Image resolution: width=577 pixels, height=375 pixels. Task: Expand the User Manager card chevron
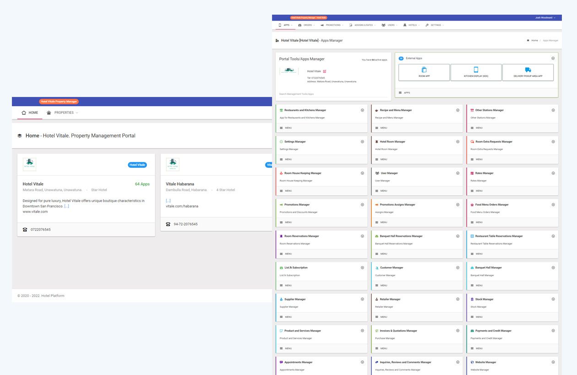coord(457,173)
